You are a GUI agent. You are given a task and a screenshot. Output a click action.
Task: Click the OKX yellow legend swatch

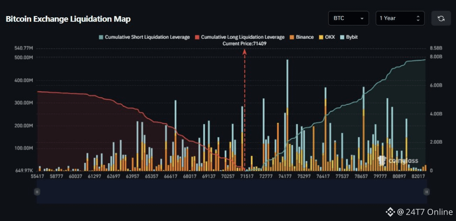coord(321,37)
